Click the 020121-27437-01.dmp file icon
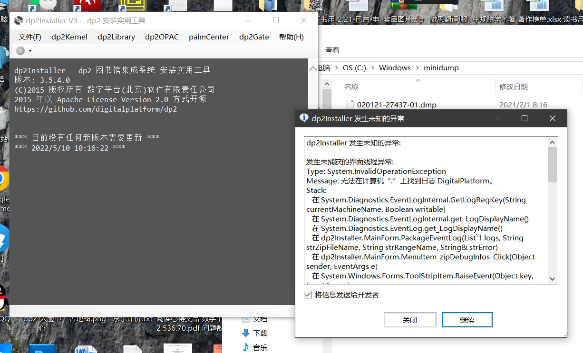Screen dimensions: 583x353 pyautogui.click(x=350, y=105)
